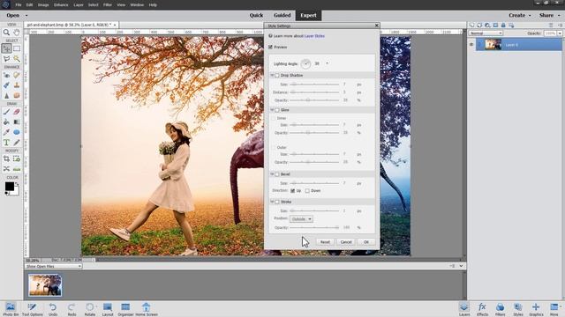Image resolution: width=565 pixels, height=317 pixels.
Task: Select the Custom Shape tool
Action: 17,132
